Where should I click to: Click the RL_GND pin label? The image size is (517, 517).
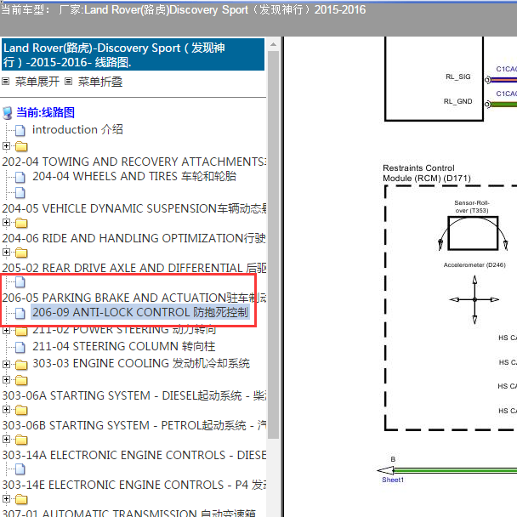point(458,101)
